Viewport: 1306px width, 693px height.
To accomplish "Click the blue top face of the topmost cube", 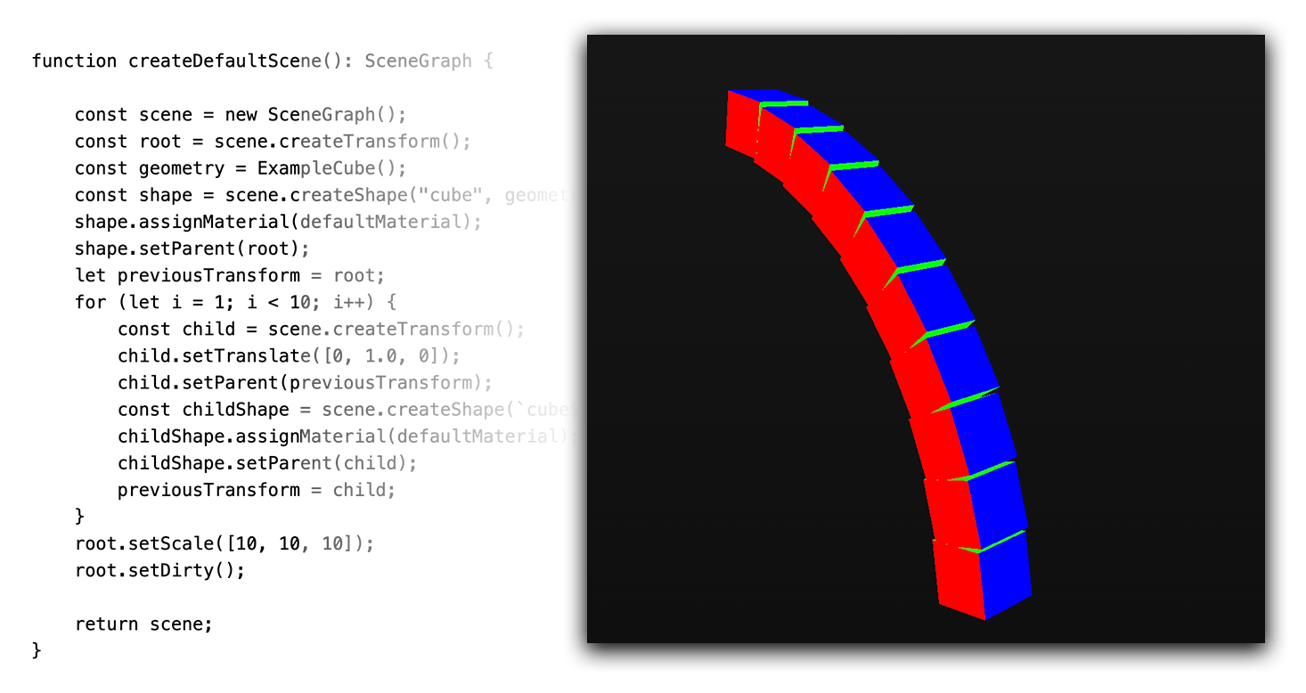I will (x=768, y=97).
